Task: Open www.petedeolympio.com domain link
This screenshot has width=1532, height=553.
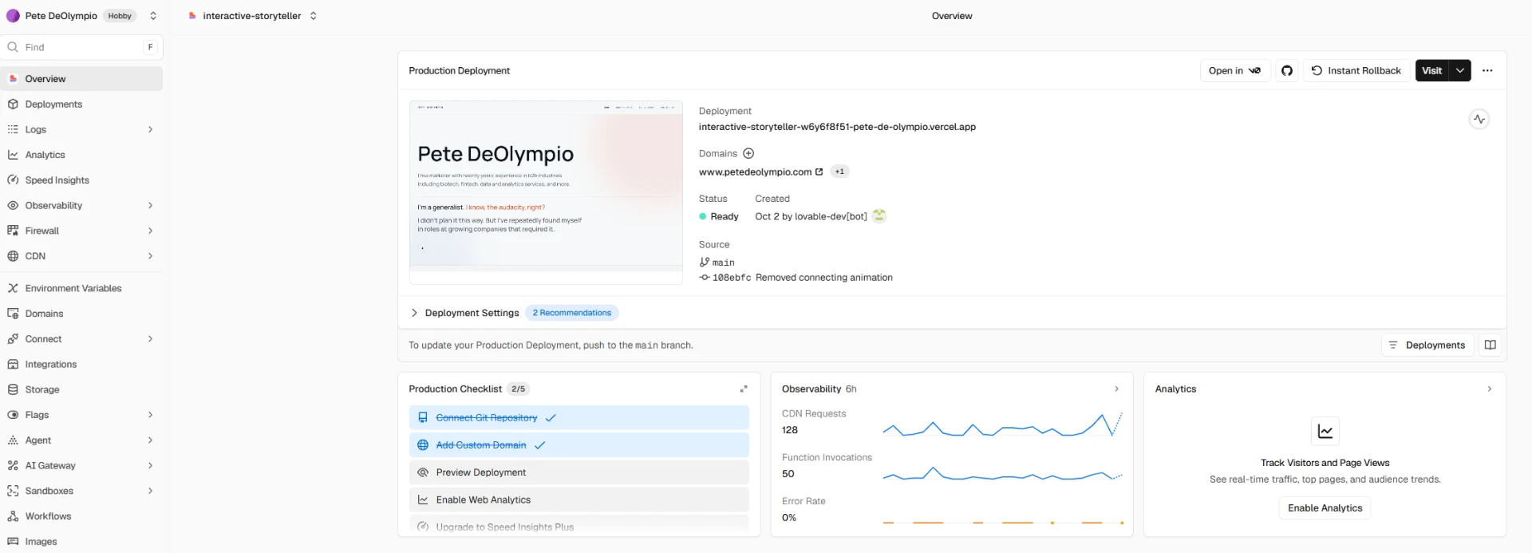Action: [x=760, y=172]
